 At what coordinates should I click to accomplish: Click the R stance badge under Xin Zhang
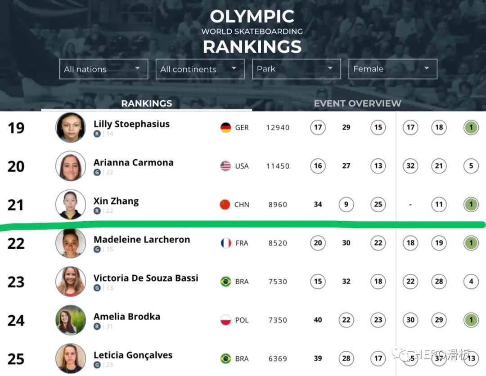click(97, 211)
